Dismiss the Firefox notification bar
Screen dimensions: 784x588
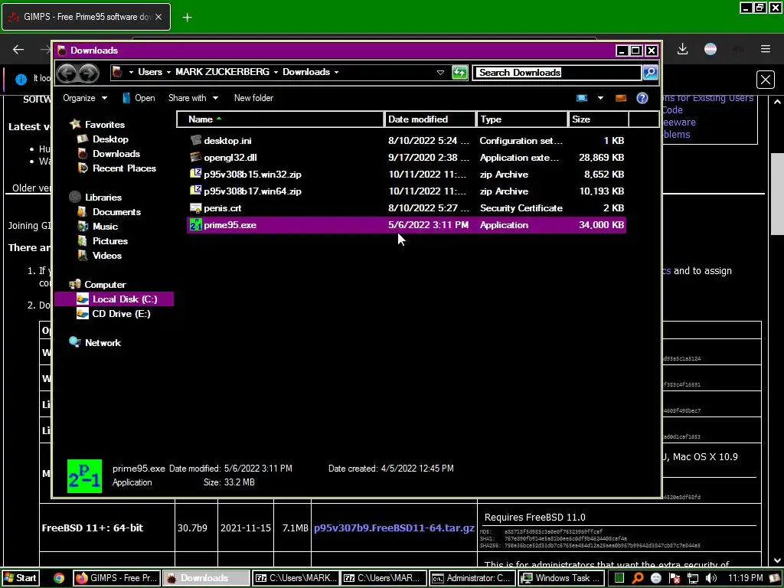click(766, 80)
